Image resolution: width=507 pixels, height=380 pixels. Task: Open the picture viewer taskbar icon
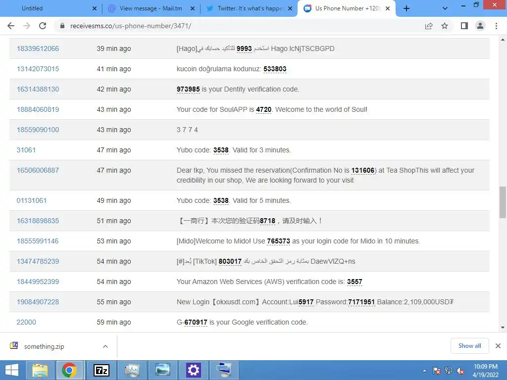point(162,370)
